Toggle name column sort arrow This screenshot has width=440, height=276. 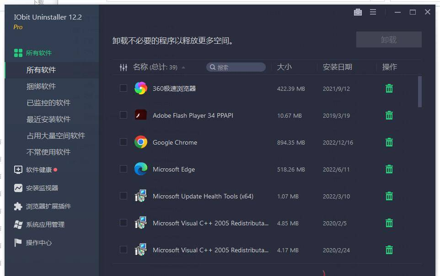click(x=183, y=68)
